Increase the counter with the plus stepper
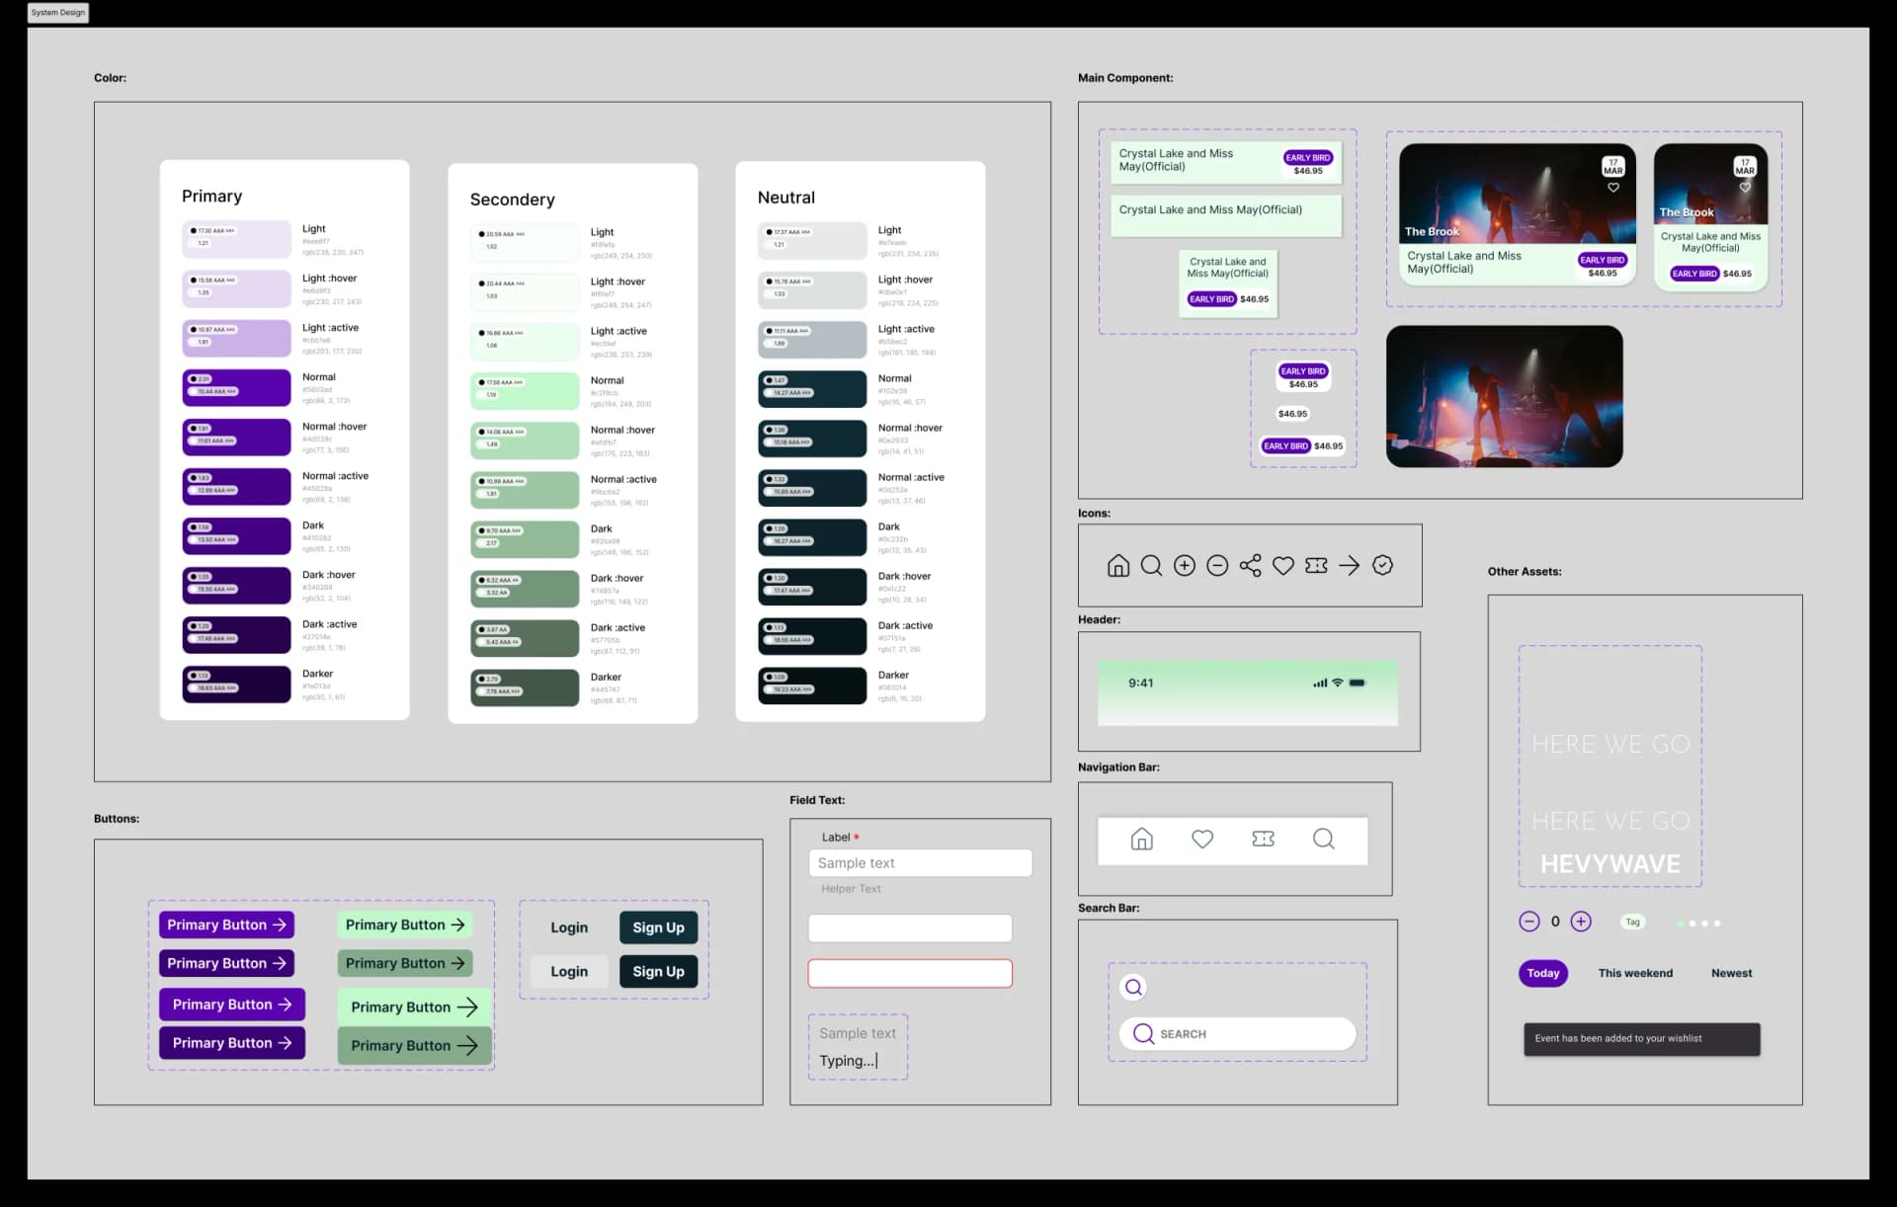1897x1207 pixels. [x=1581, y=922]
